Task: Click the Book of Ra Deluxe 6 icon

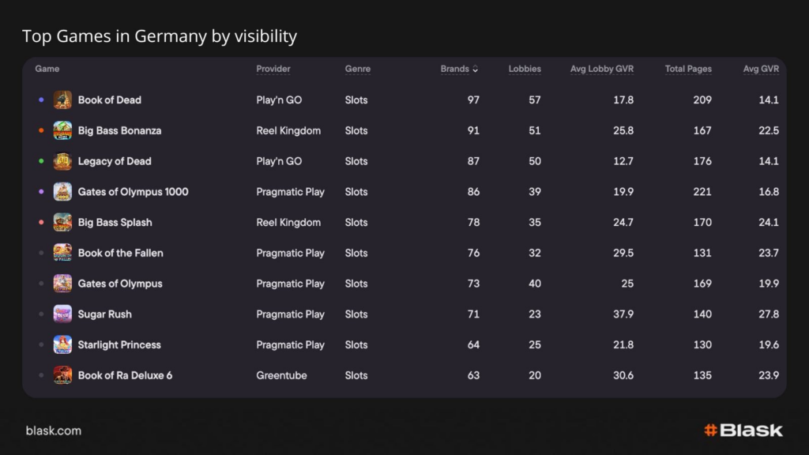Action: click(62, 375)
